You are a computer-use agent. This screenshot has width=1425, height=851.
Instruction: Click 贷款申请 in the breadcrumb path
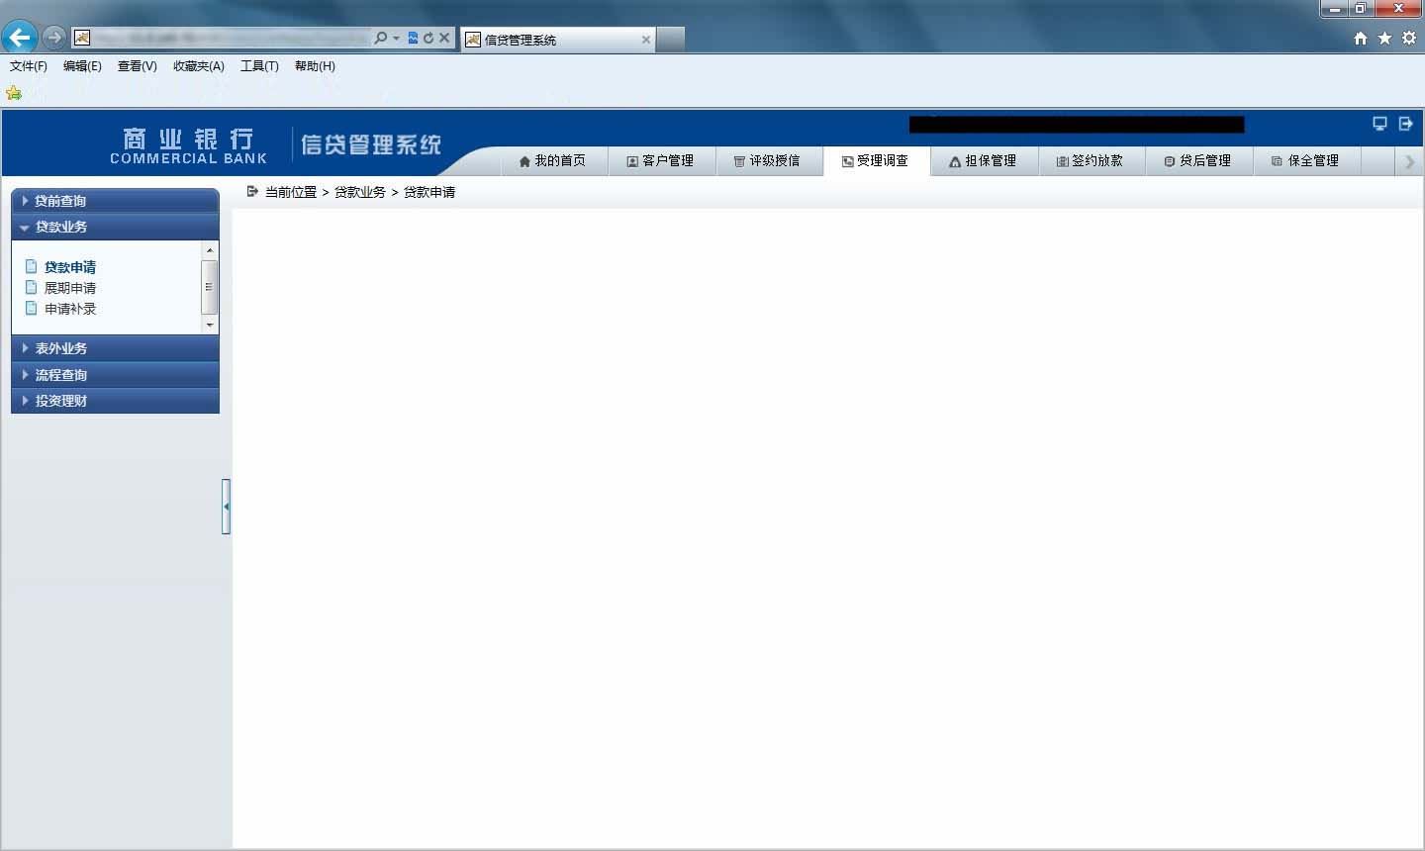(x=429, y=192)
